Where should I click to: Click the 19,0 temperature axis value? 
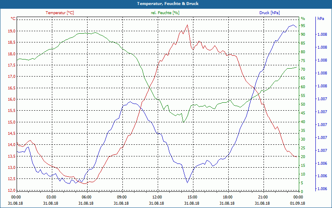pos(12,31)
